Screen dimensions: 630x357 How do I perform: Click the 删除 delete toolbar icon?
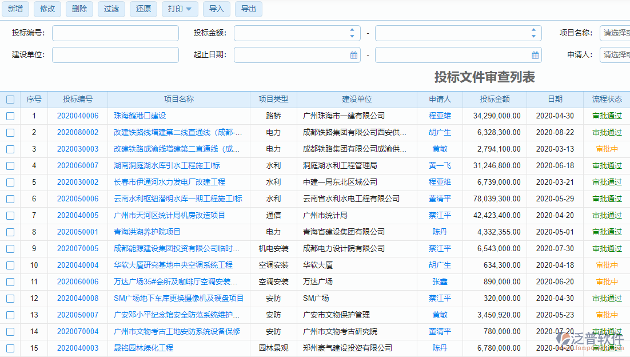tap(79, 9)
